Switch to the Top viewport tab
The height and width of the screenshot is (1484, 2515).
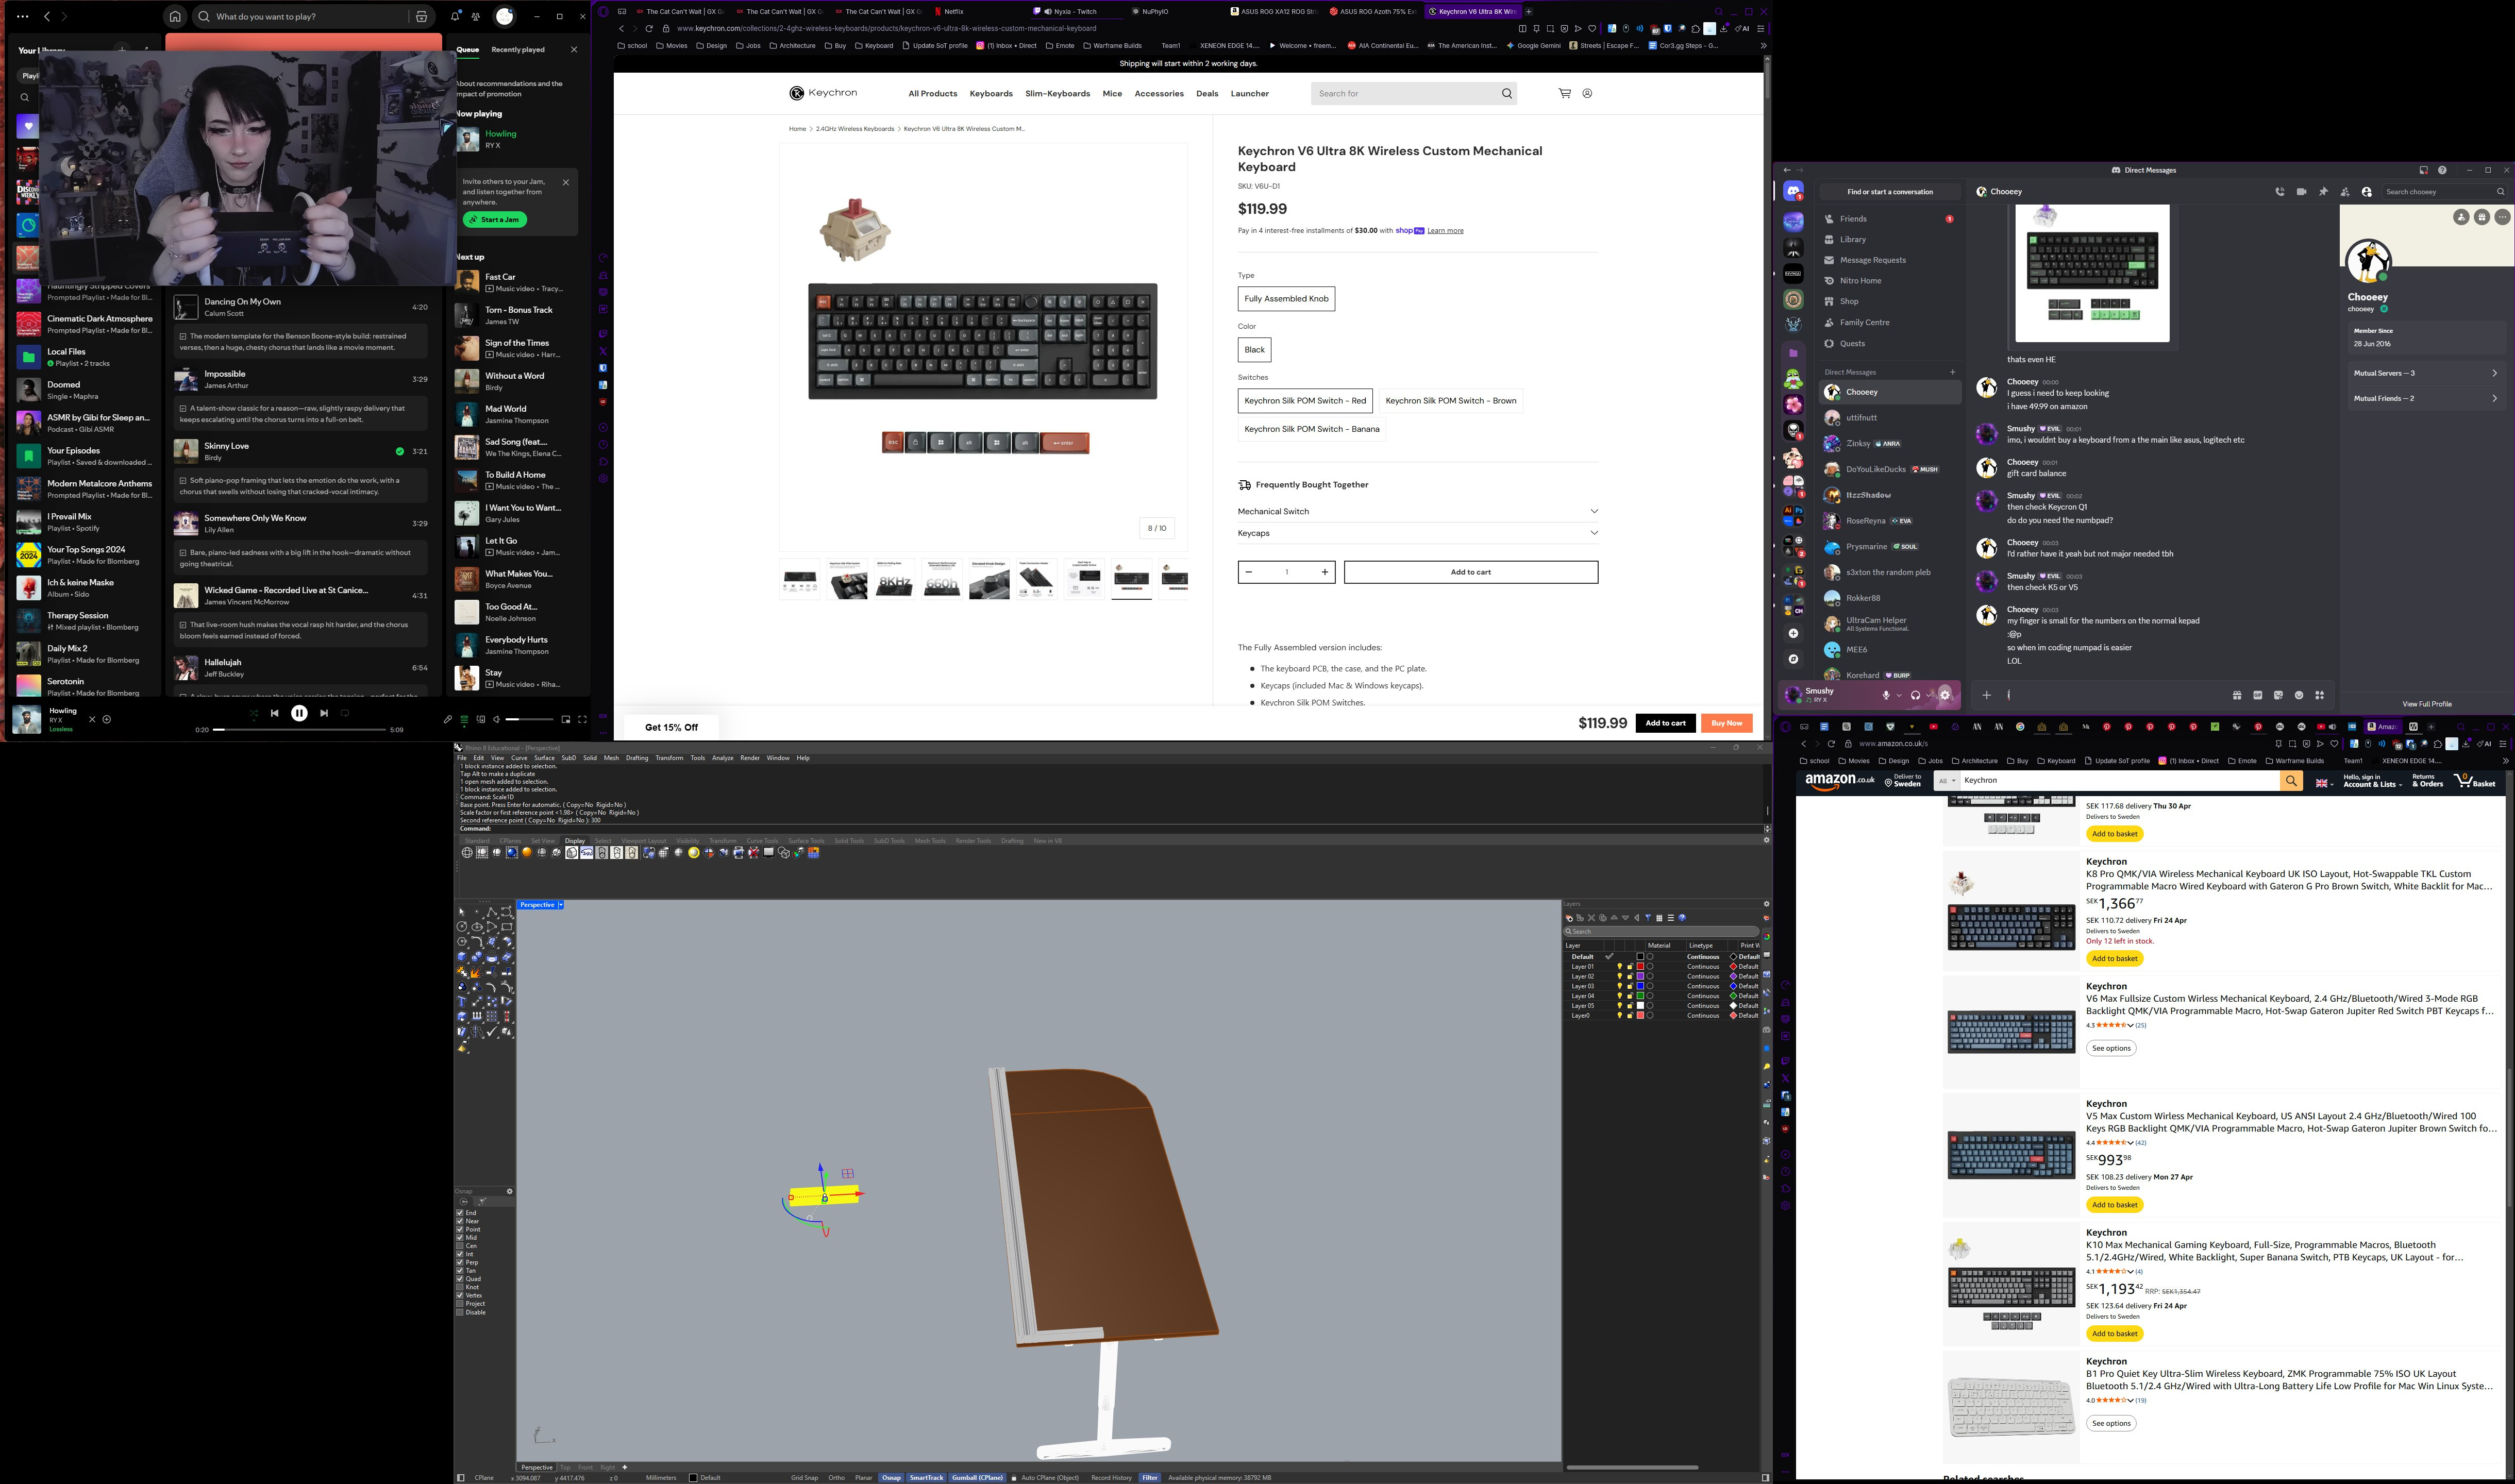(566, 1468)
